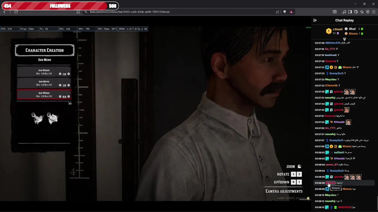This screenshot has width=378, height=212.
Task: Open the browser hamburger menu
Action: pos(374,12)
